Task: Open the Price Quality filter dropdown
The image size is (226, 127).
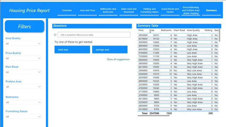Action: pyautogui.click(x=23, y=58)
